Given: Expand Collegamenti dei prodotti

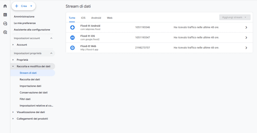Looking at the screenshot, I should tap(13, 119).
